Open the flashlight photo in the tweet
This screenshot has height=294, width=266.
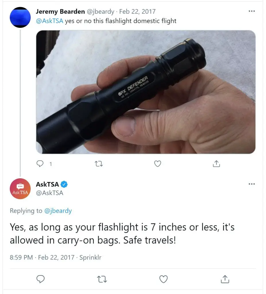(145, 92)
